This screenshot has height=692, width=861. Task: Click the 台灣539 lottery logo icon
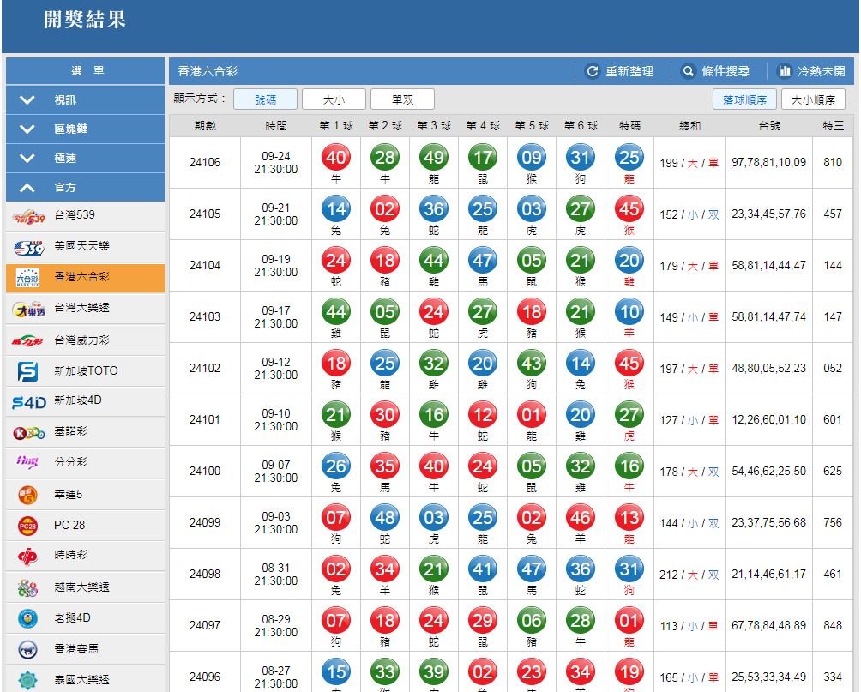27,215
